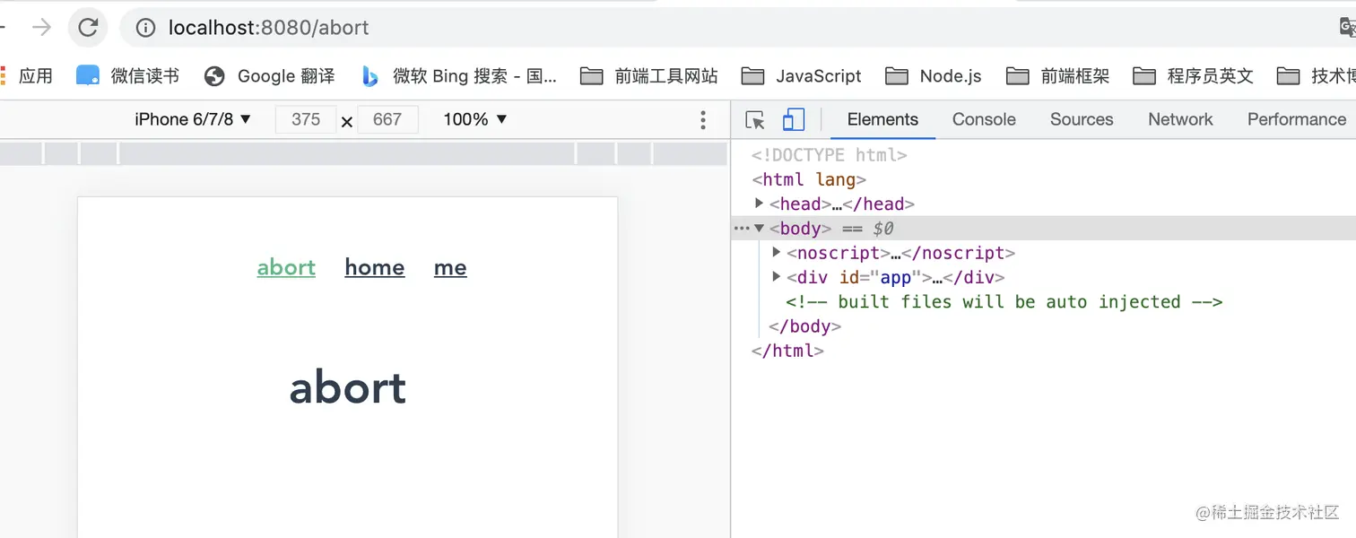Open device toolbar more options menu
The height and width of the screenshot is (538, 1356).
coord(703,120)
